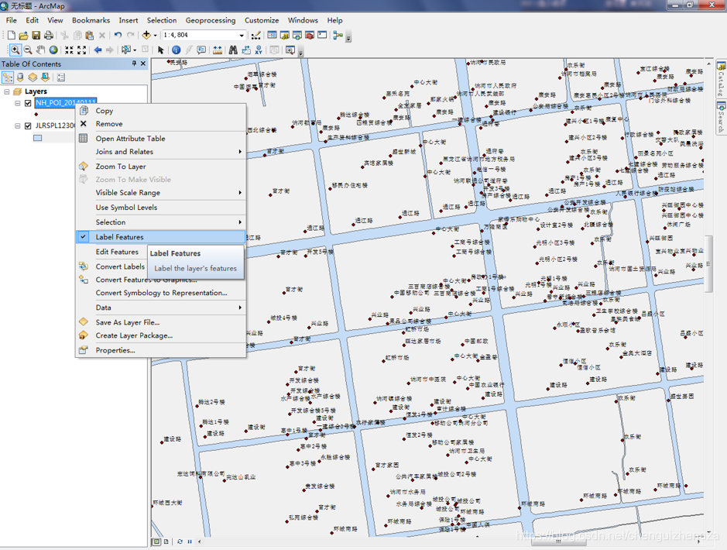Launch ModelBuilder window

[338, 35]
